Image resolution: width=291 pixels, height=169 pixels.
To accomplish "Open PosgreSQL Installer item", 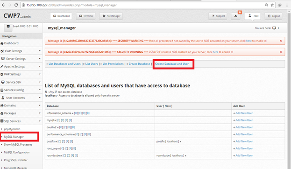I will pos(15,160).
